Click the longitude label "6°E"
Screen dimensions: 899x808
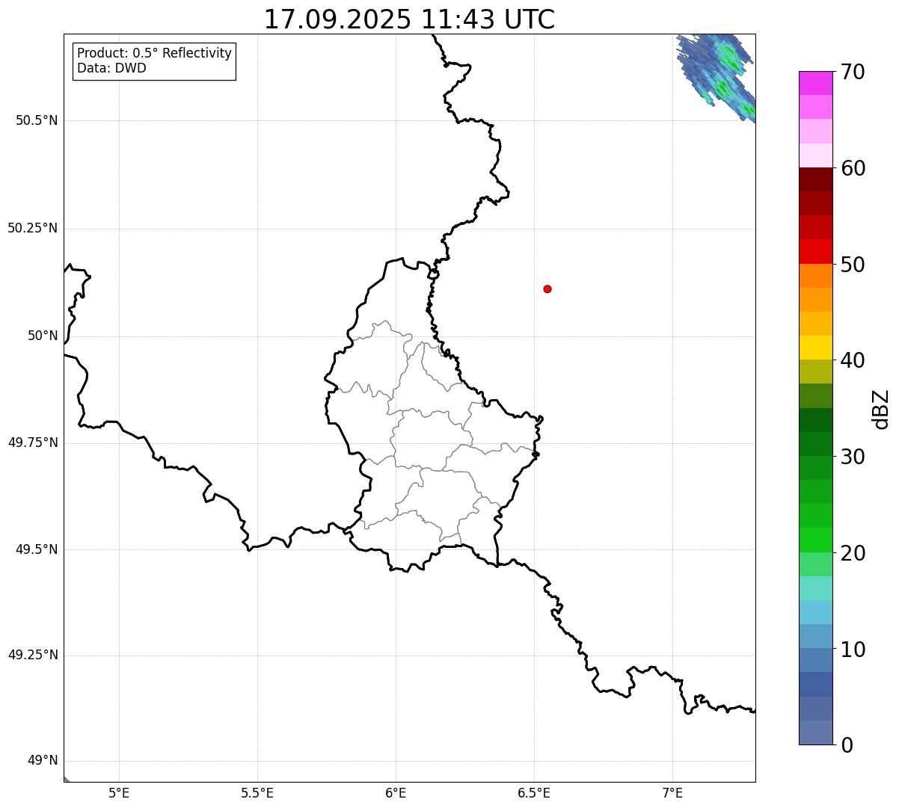click(396, 792)
